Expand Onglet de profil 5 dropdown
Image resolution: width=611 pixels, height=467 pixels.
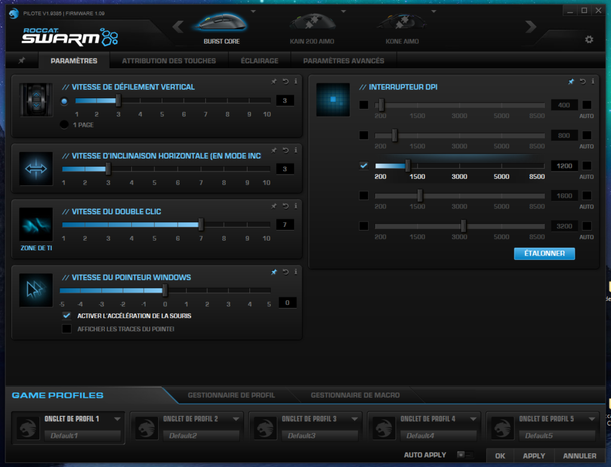point(591,419)
